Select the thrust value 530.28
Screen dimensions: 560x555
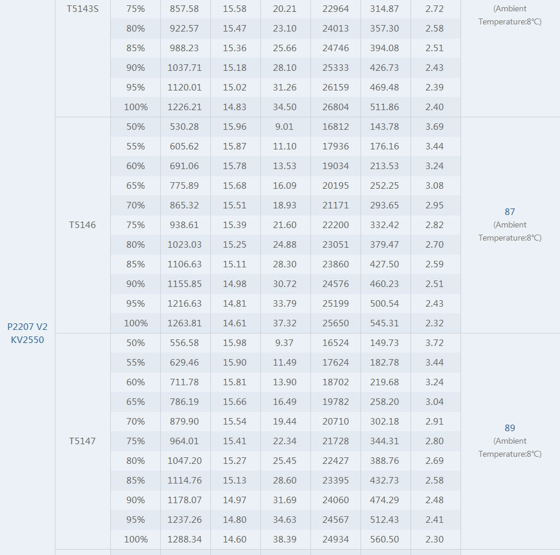click(x=185, y=127)
